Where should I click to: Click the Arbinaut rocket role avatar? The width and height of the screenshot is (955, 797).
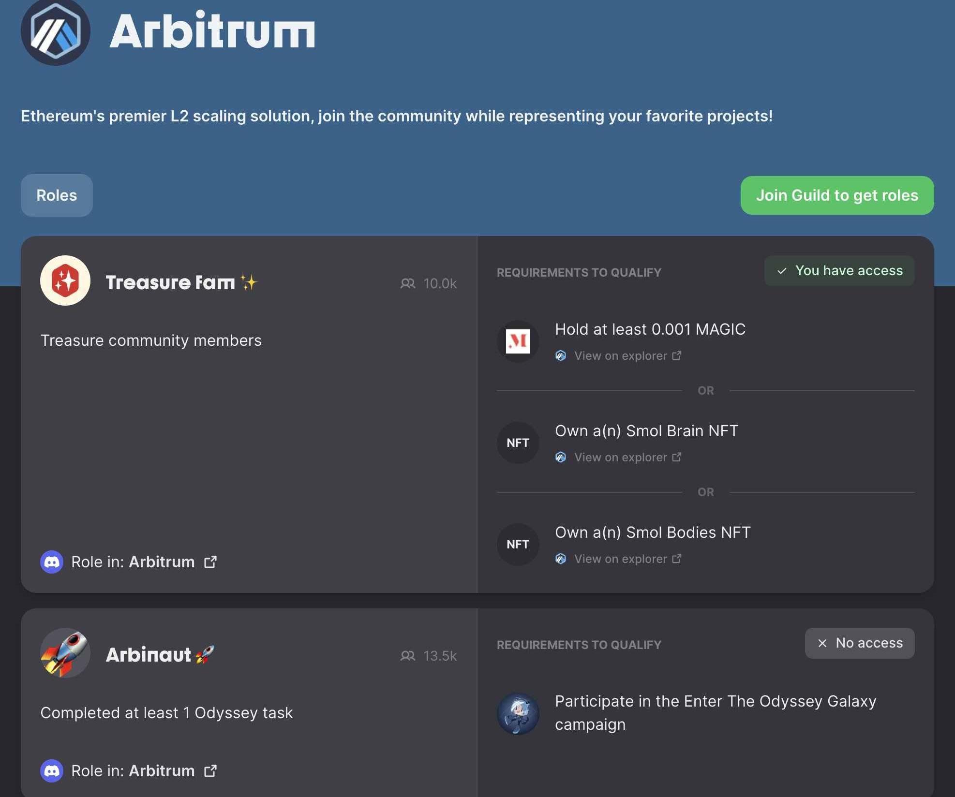tap(65, 653)
